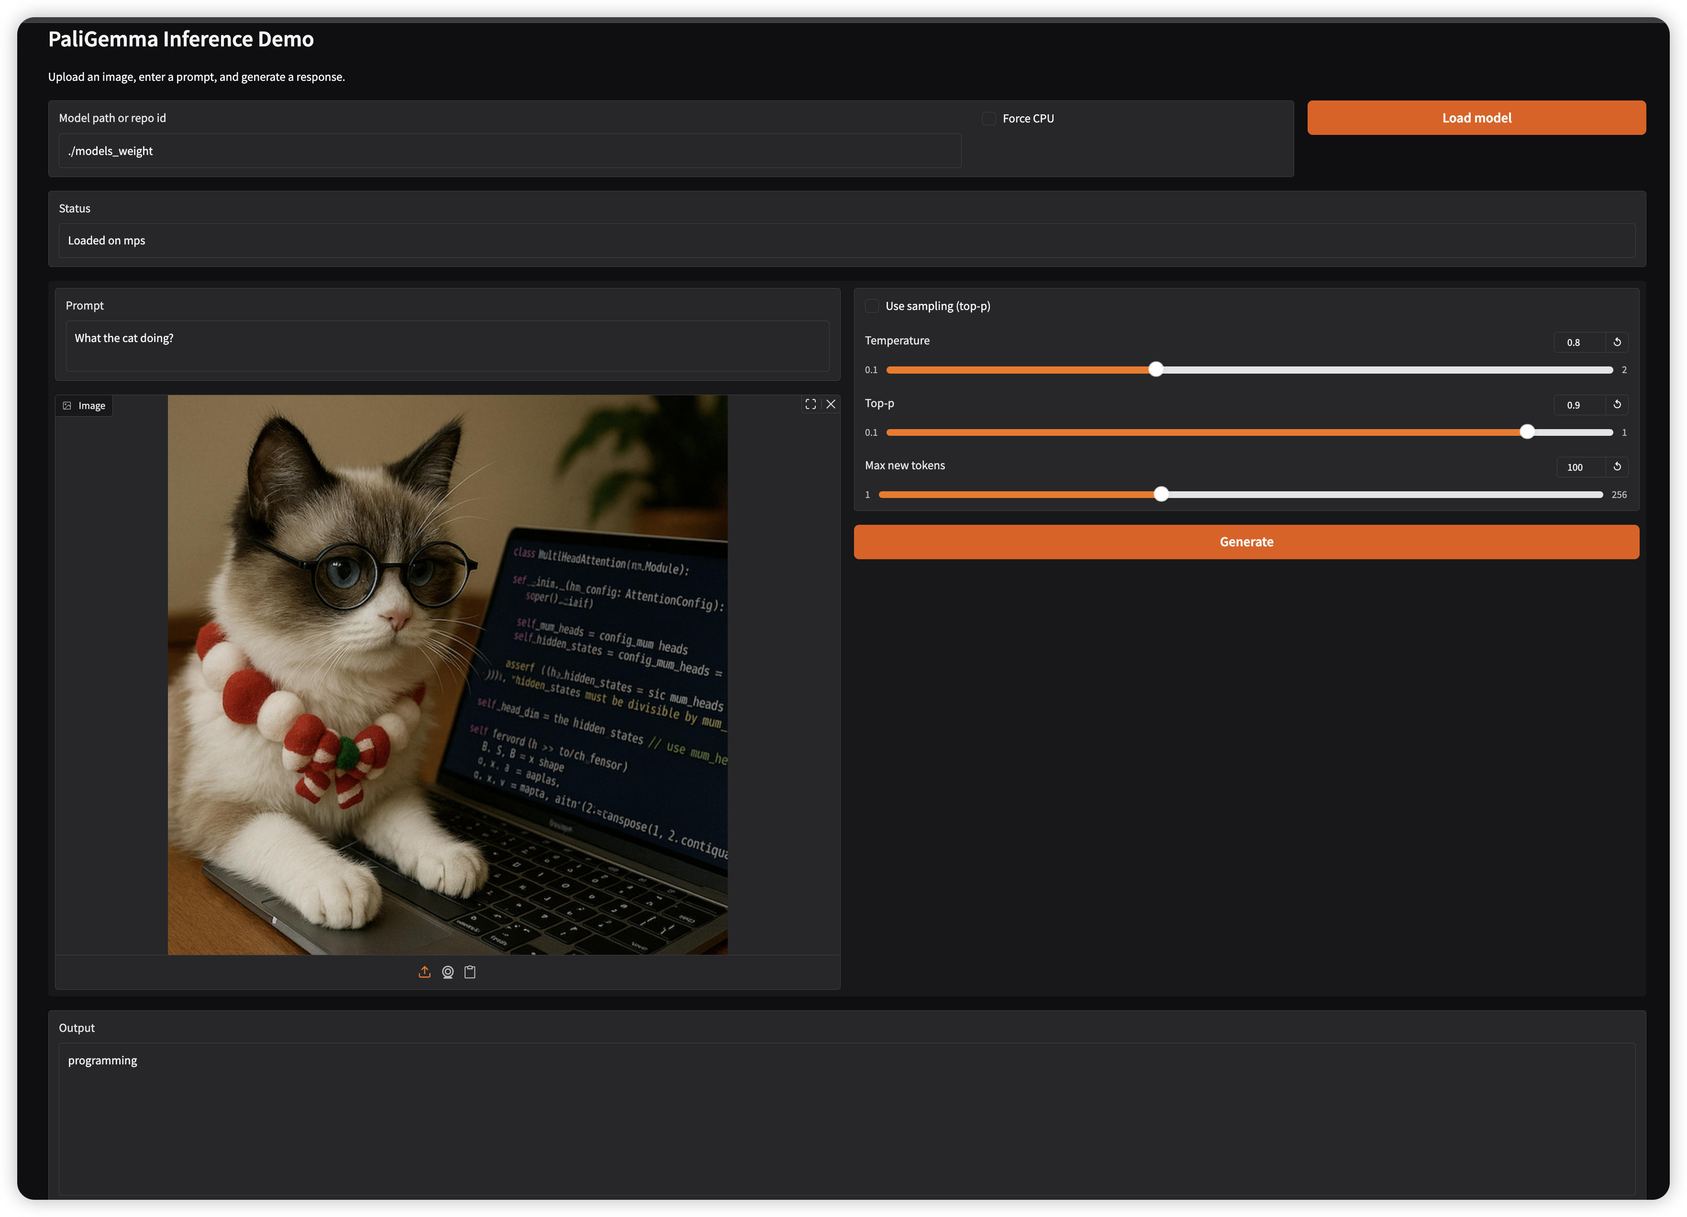The width and height of the screenshot is (1687, 1217).
Task: Click the paste from clipboard icon
Action: (470, 972)
